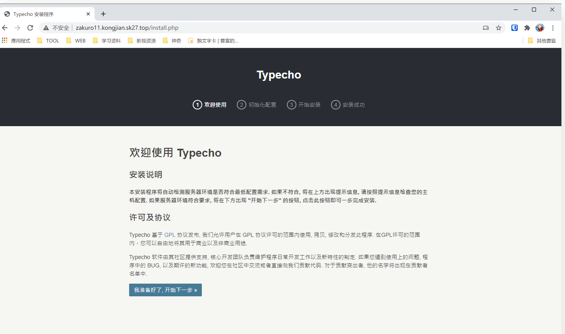Click the browser forward arrow
This screenshot has width=565, height=334.
[x=17, y=28]
